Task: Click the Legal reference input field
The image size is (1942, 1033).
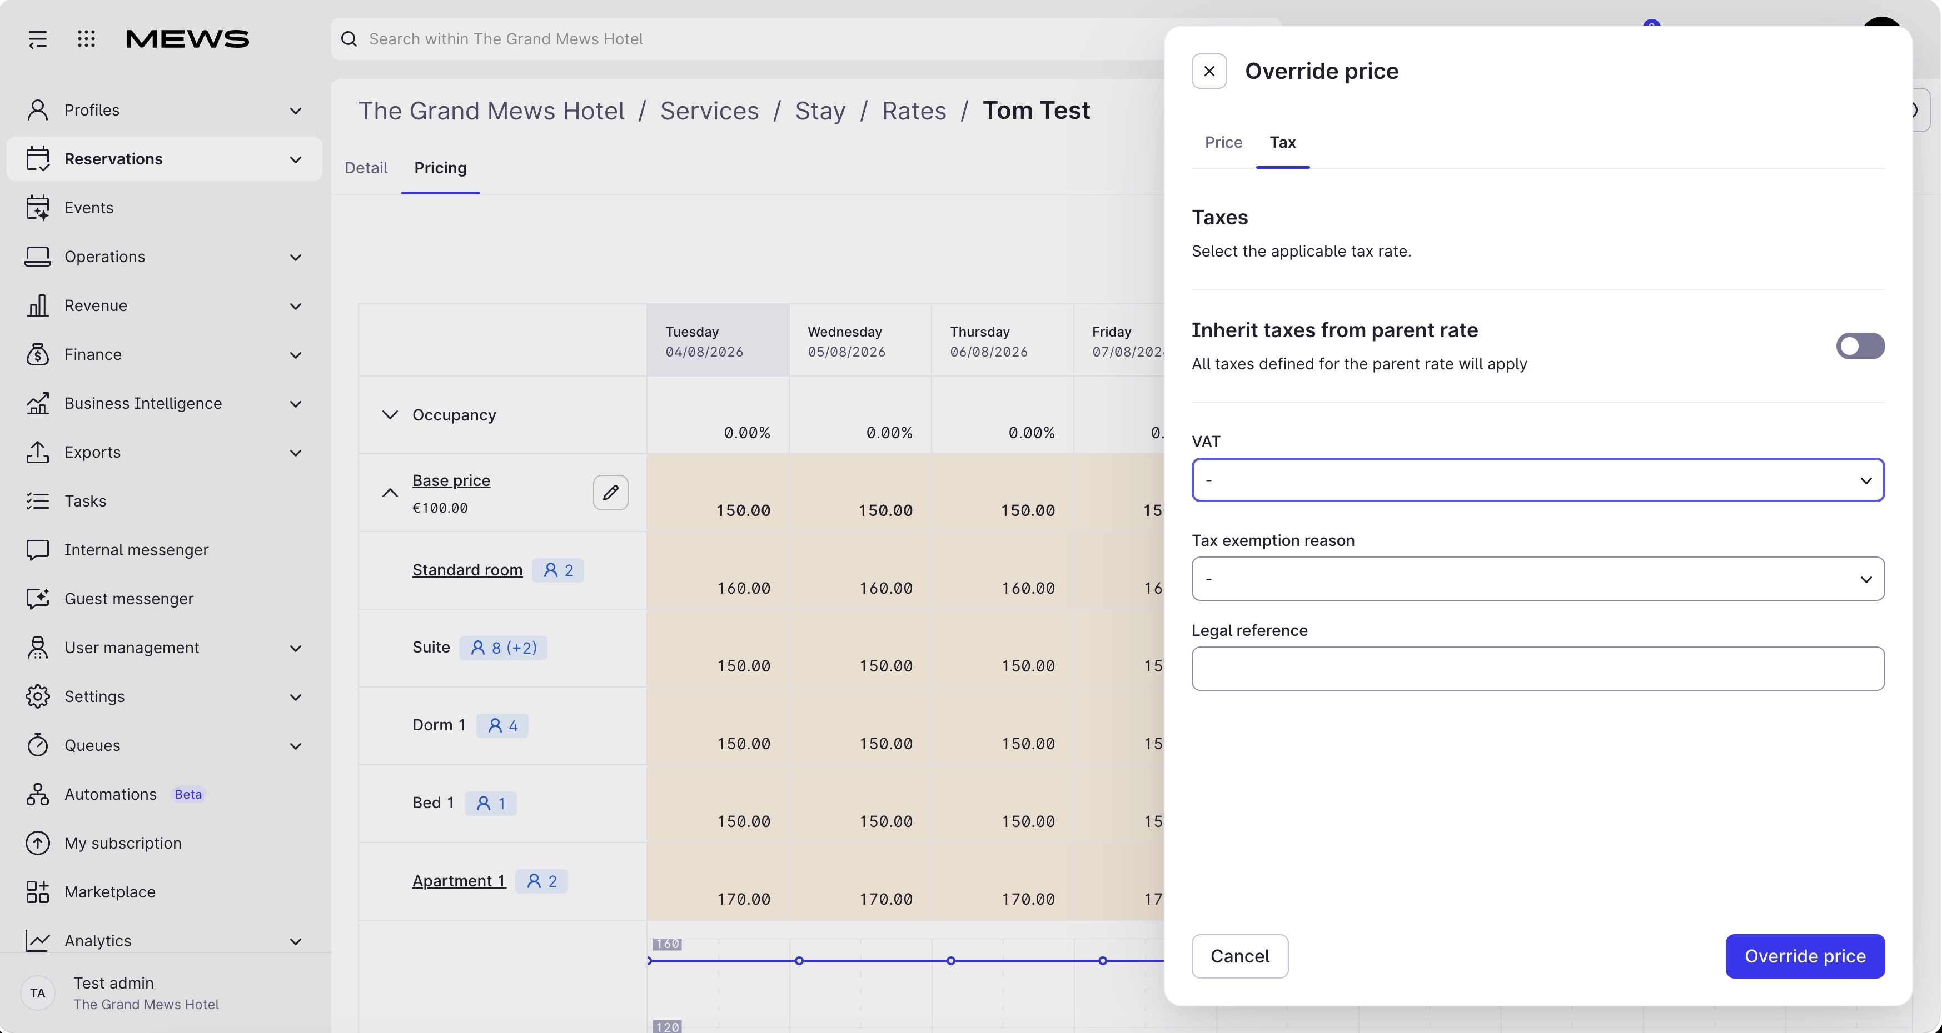Action: pyautogui.click(x=1538, y=668)
